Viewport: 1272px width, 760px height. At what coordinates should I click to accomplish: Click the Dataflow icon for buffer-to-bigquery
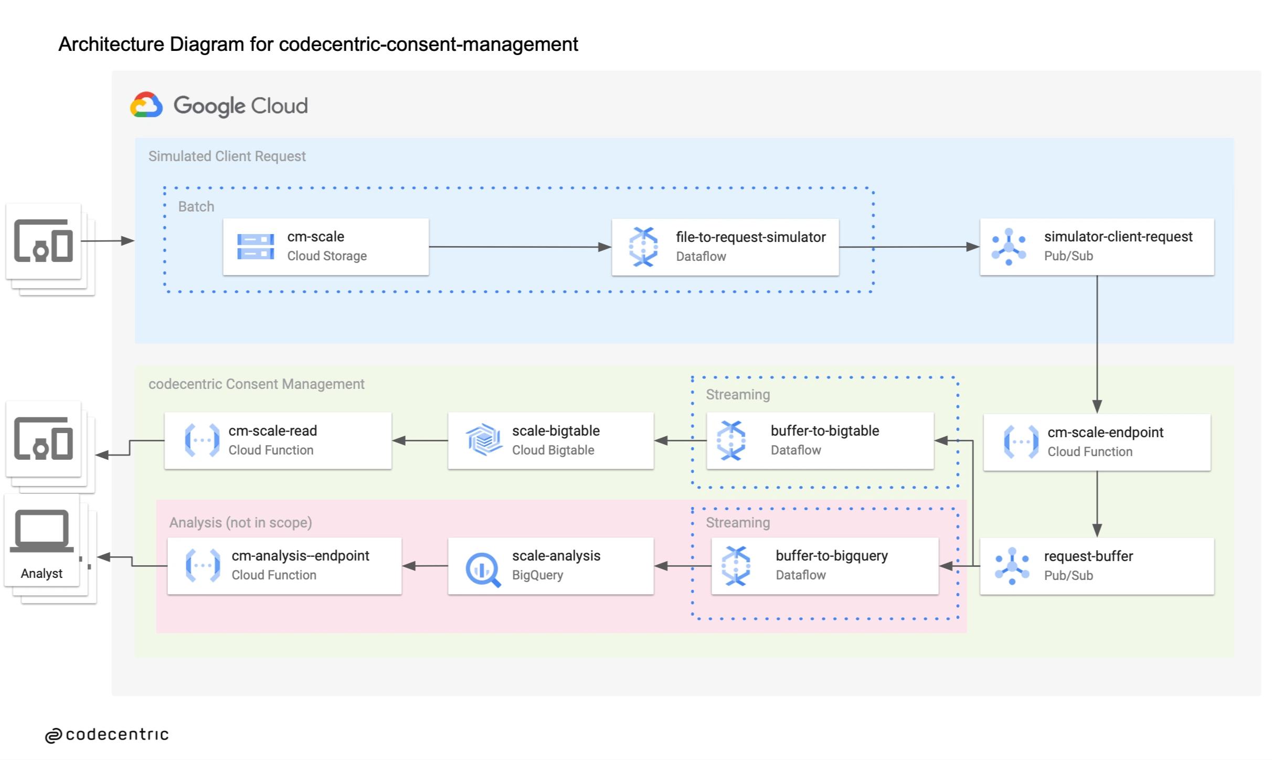(x=736, y=566)
